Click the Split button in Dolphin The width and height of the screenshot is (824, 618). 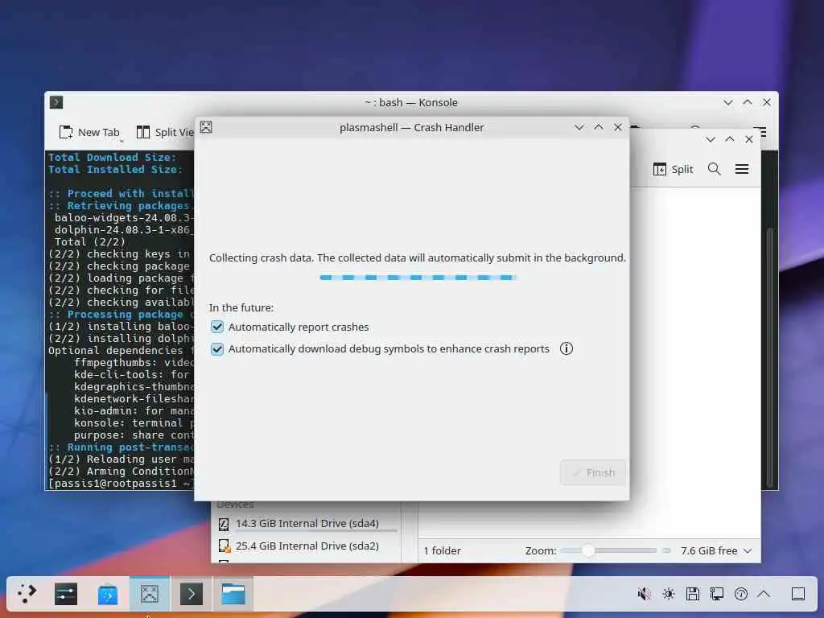(x=674, y=169)
